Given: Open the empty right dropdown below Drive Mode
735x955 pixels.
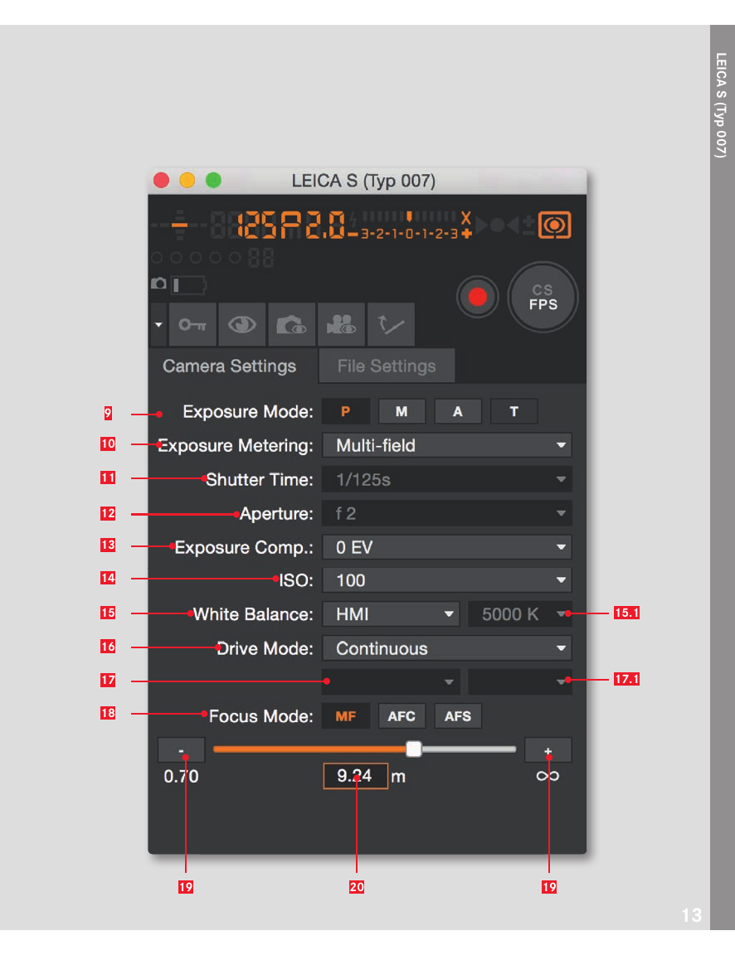Looking at the screenshot, I should [x=520, y=681].
